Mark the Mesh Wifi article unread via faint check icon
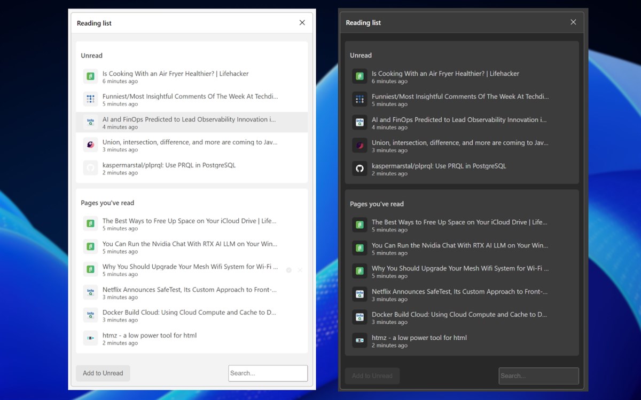The width and height of the screenshot is (641, 400). [289, 270]
